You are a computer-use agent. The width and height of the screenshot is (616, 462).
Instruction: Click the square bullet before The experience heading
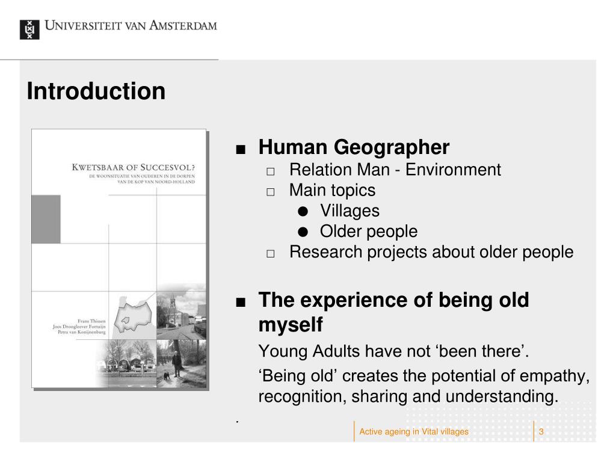[241, 302]
